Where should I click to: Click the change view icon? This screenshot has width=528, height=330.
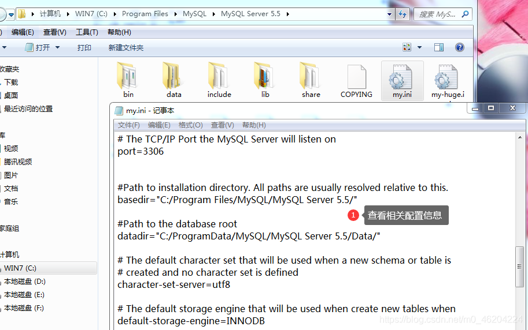pyautogui.click(x=407, y=47)
